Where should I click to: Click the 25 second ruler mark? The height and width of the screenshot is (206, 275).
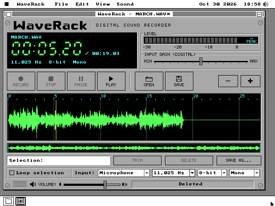tap(242, 96)
